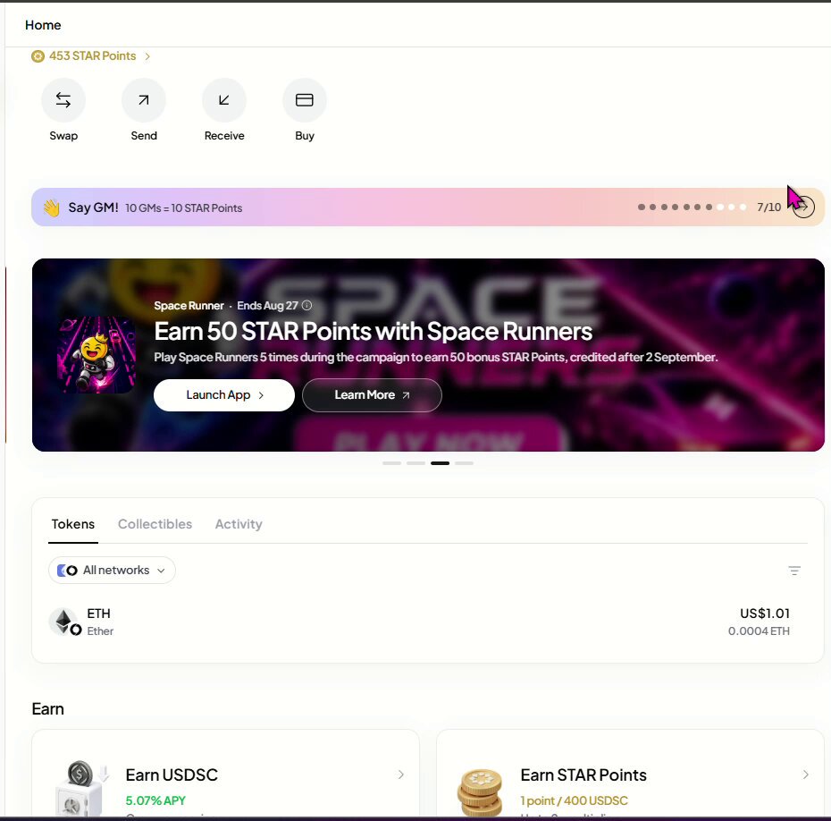Image resolution: width=831 pixels, height=821 pixels.
Task: Open the Buy card icon
Action: coord(304,100)
